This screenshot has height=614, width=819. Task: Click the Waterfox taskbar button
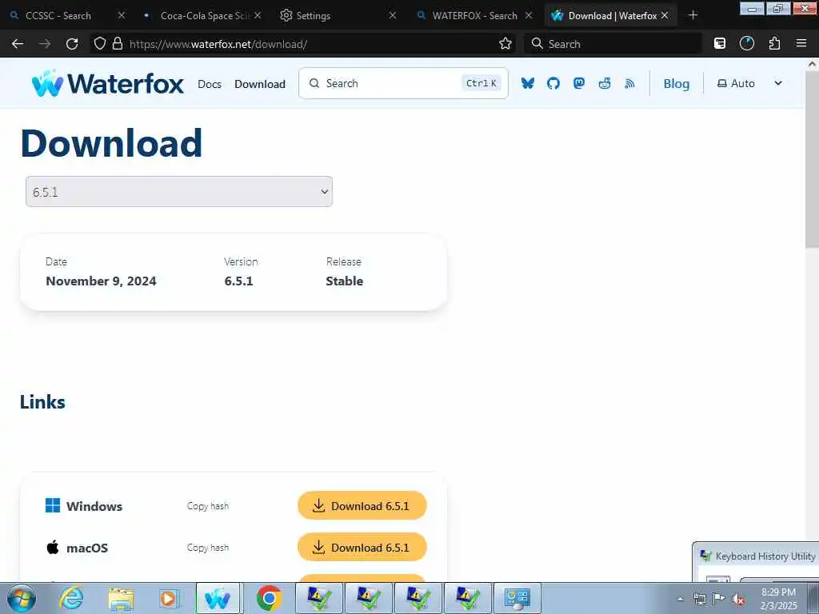(x=218, y=598)
